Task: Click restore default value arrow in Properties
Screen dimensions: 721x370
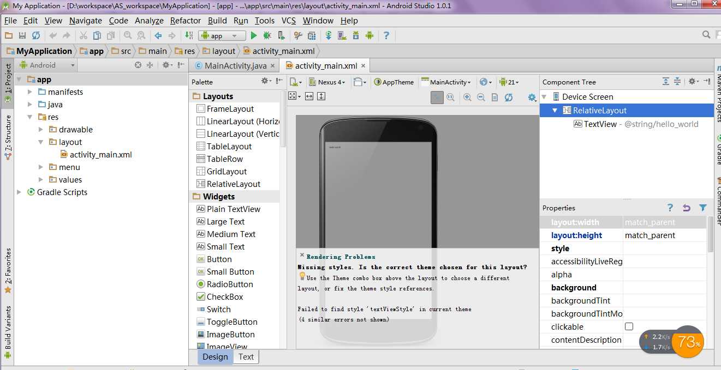Action: click(687, 208)
